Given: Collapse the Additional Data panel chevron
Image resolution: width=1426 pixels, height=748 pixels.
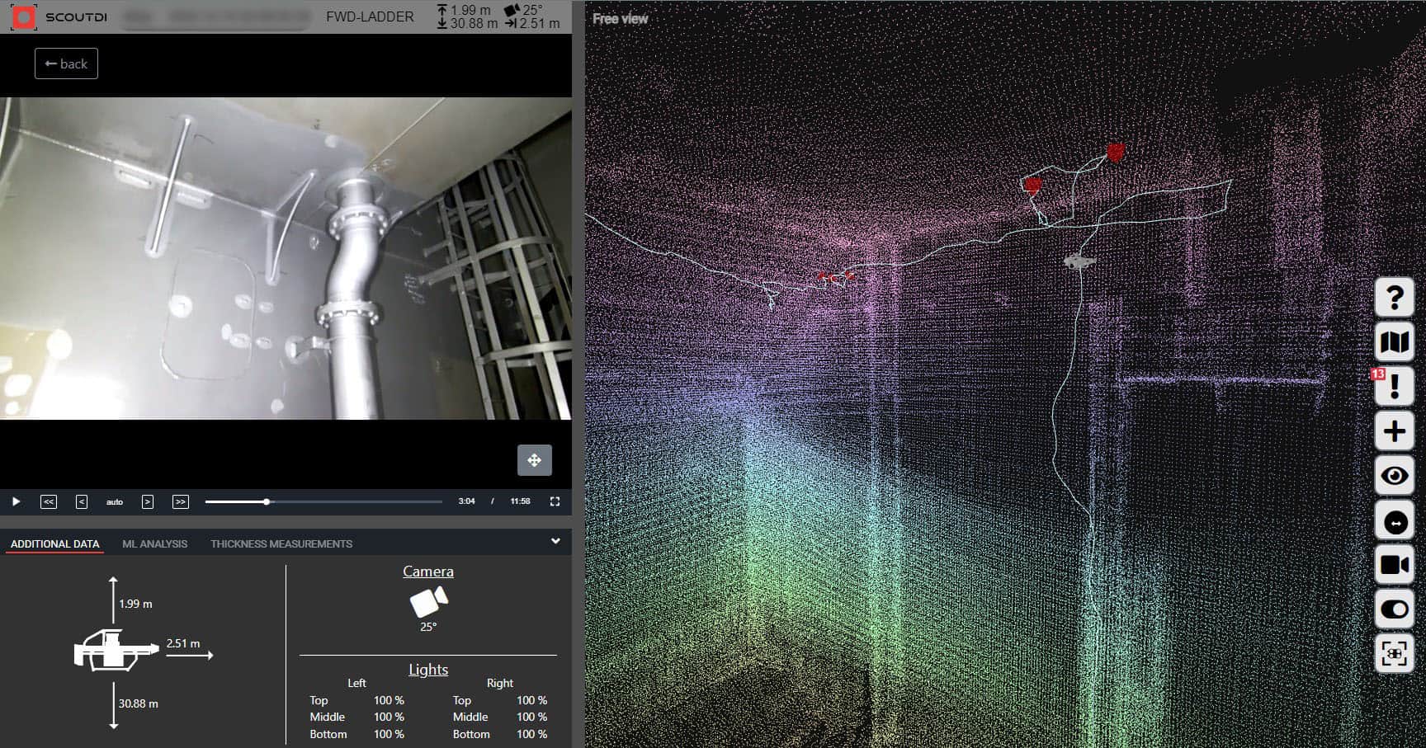Looking at the screenshot, I should (556, 542).
